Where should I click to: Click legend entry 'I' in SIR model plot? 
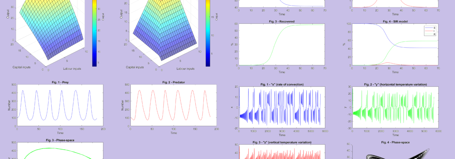[430, 31]
